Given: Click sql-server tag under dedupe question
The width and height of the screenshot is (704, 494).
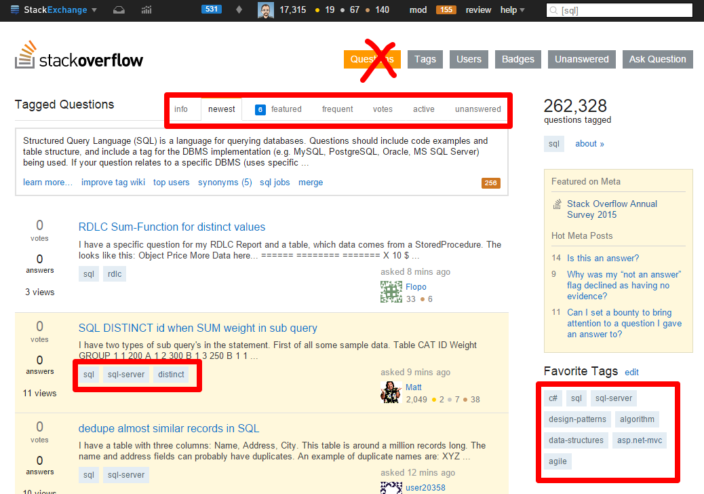Looking at the screenshot, I should 126,475.
